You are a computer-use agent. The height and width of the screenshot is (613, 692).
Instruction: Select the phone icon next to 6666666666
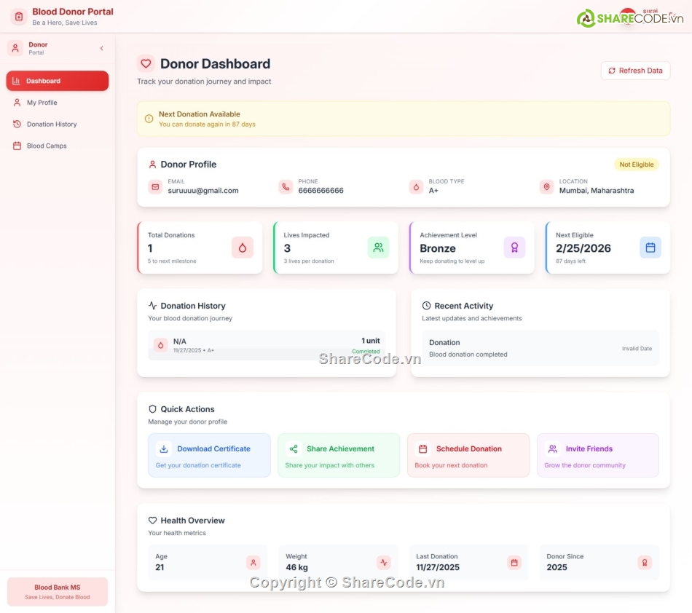[286, 186]
